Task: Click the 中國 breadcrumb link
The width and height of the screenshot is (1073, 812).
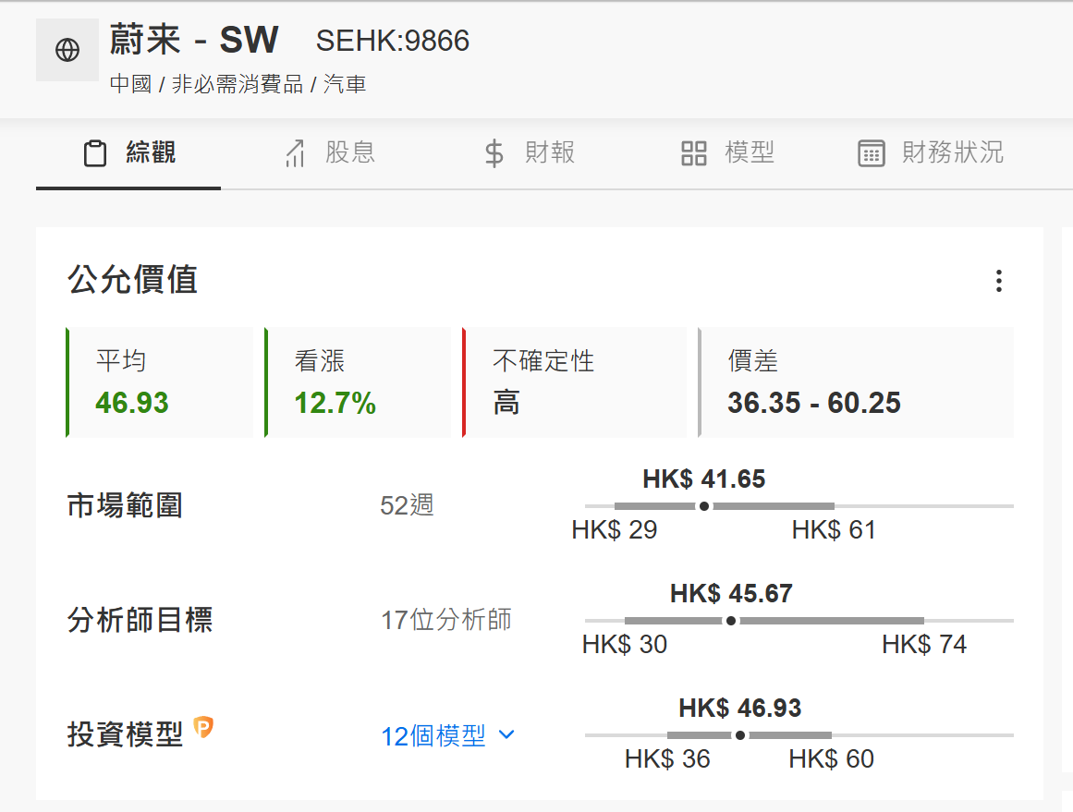Action: 130,84
